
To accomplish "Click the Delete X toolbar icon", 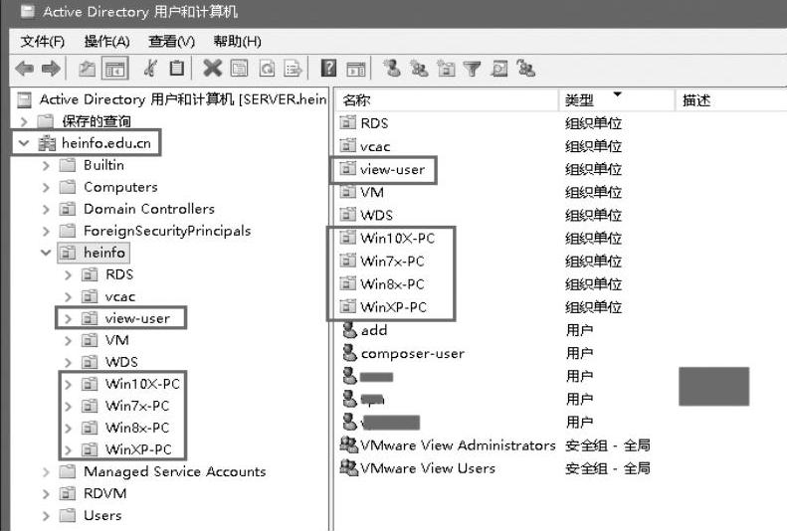I will pyautogui.click(x=212, y=69).
